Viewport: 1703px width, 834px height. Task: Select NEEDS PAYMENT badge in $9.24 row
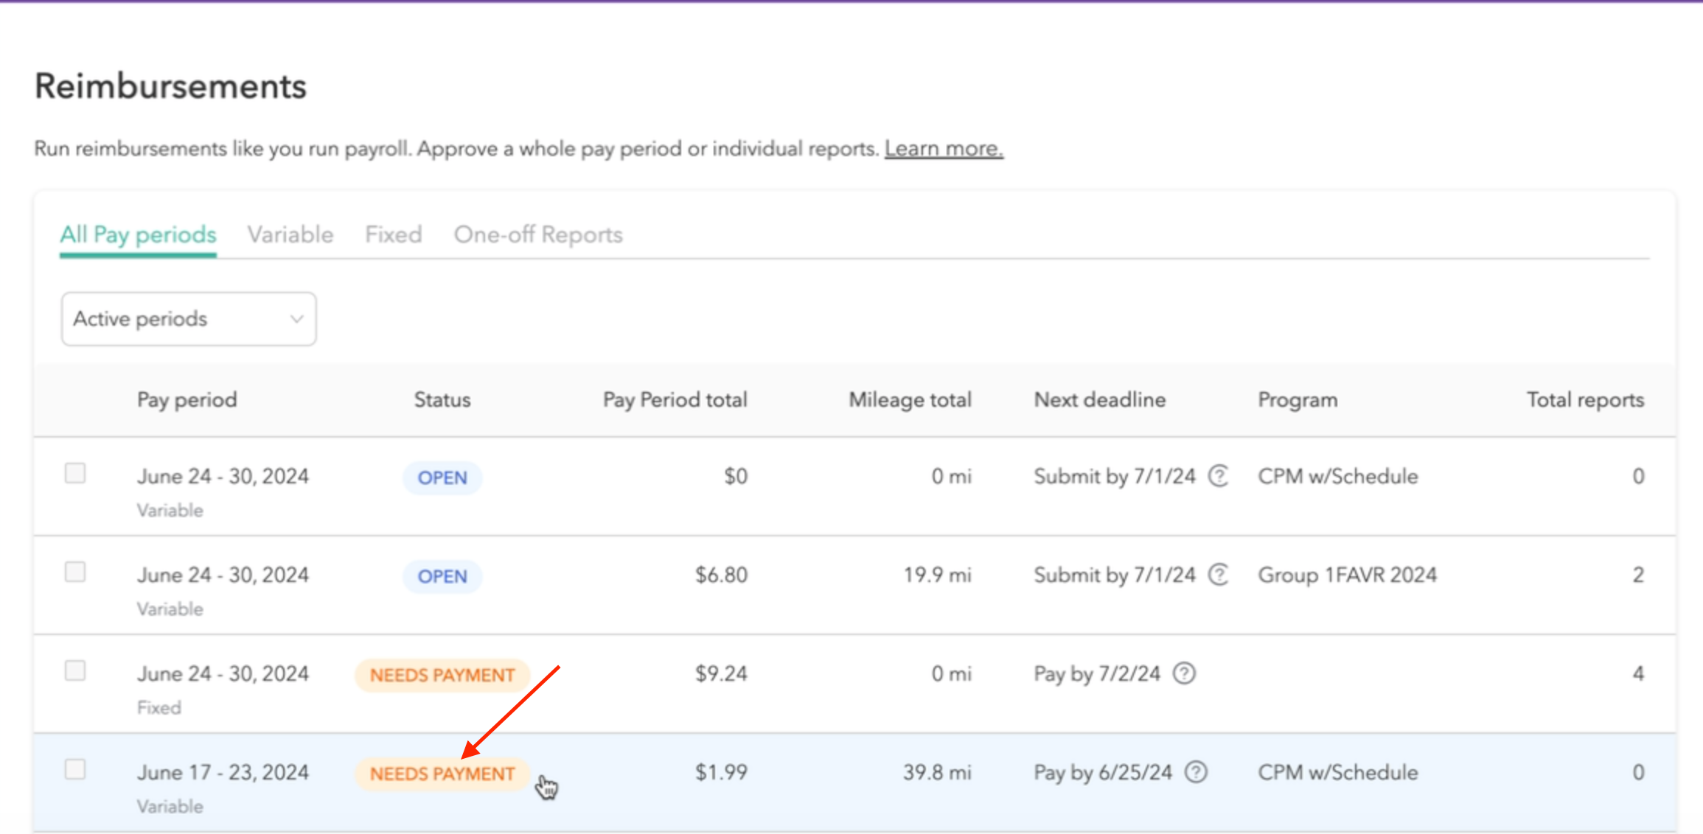click(442, 675)
